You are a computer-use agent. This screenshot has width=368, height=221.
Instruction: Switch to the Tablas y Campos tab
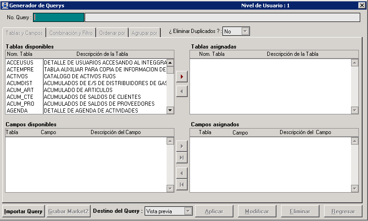pyautogui.click(x=24, y=33)
